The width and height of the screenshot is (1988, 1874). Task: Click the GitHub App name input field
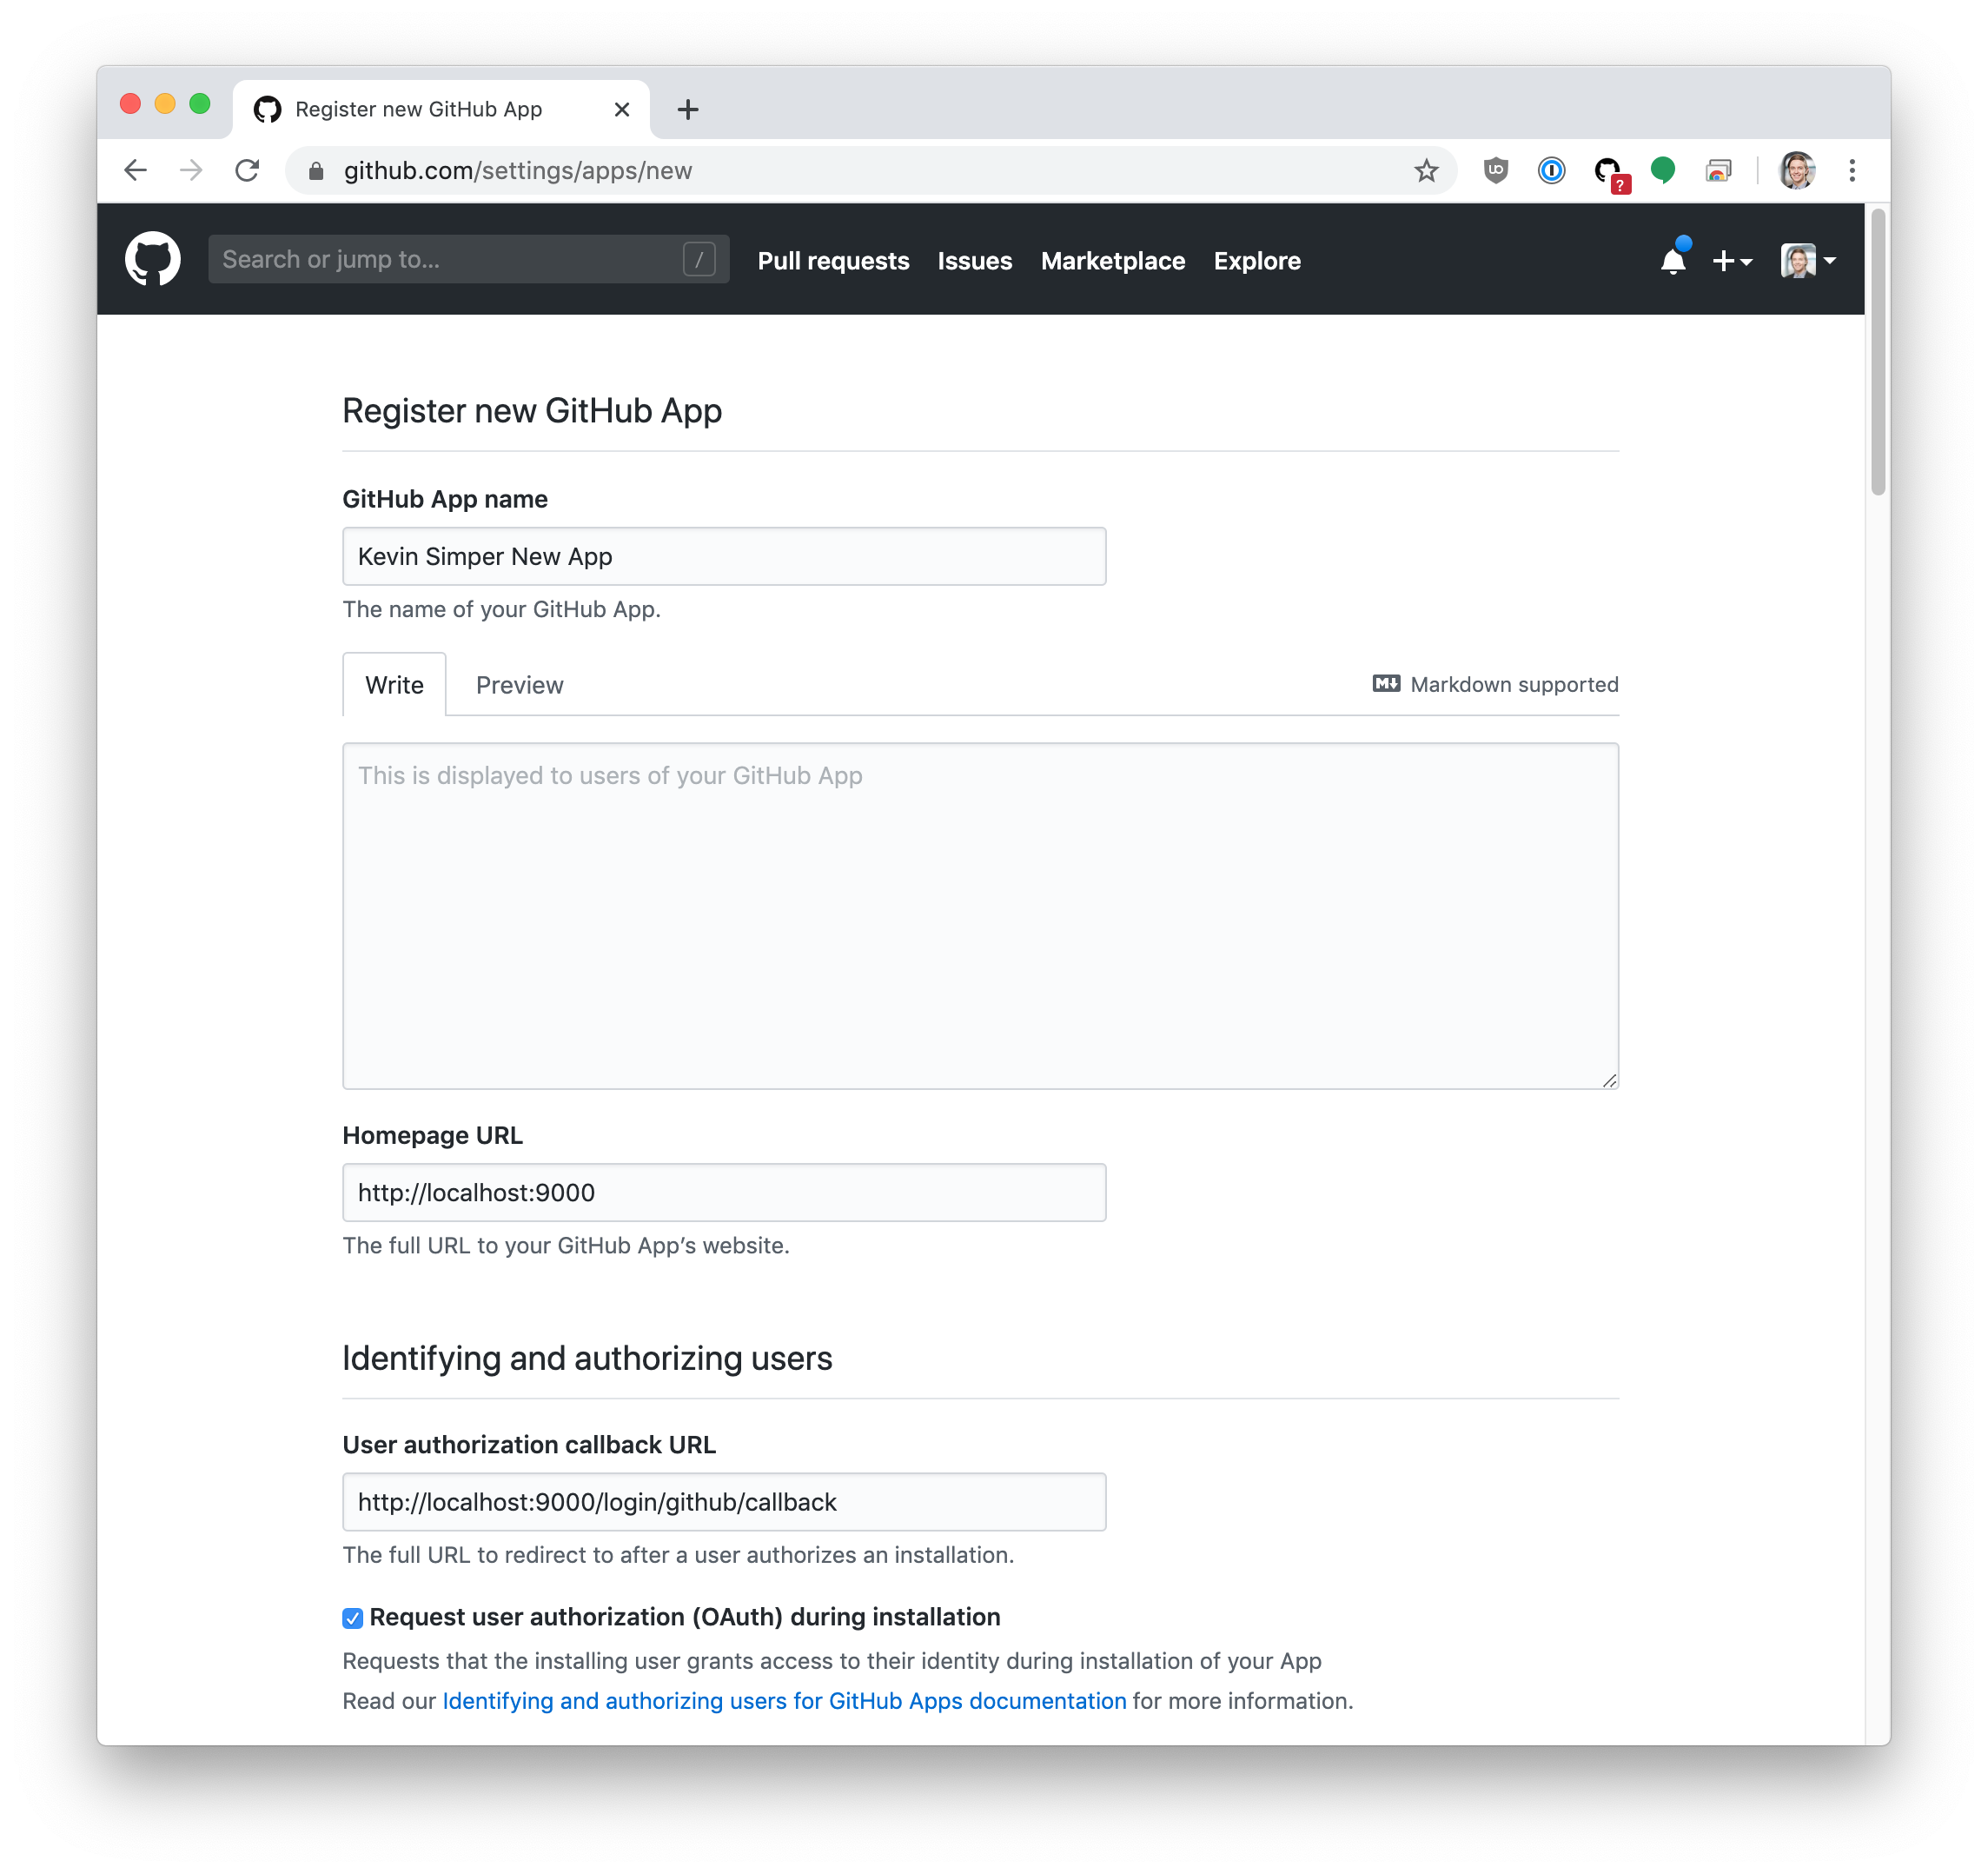[724, 555]
